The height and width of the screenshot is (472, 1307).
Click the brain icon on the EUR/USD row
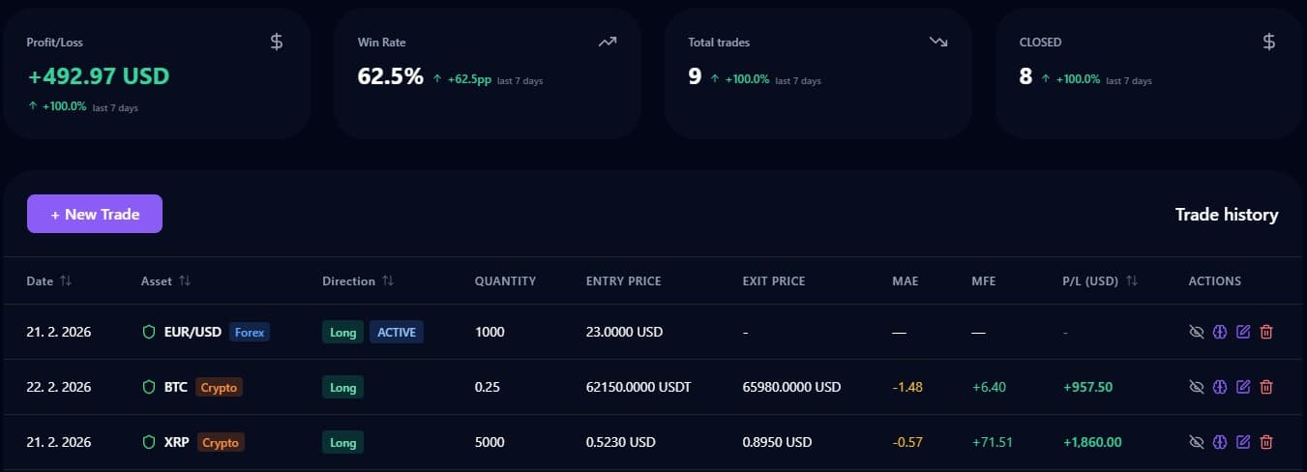click(x=1220, y=332)
